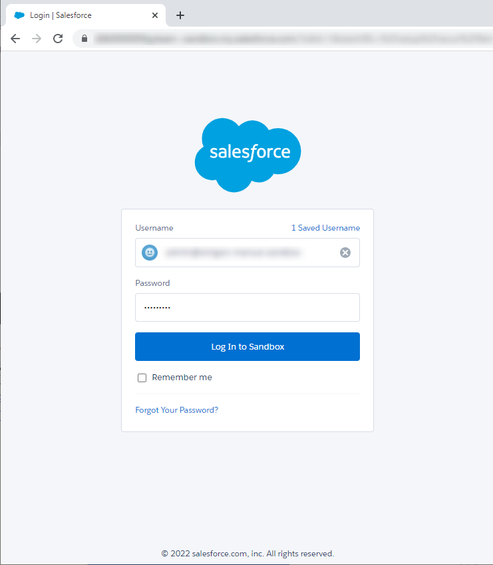Click the Remember me label
The height and width of the screenshot is (565, 493).
coord(182,378)
